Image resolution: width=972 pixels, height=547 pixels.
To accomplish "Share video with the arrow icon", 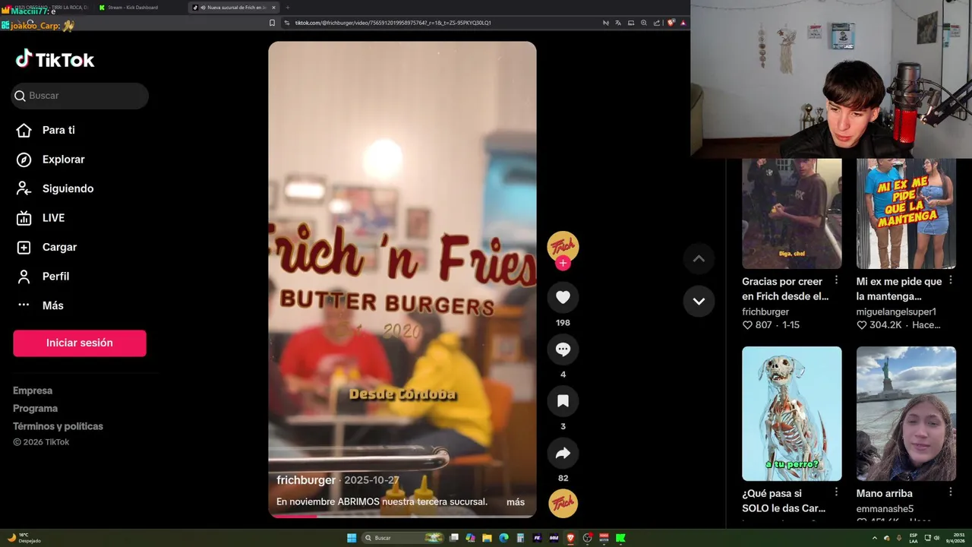I will (x=563, y=454).
